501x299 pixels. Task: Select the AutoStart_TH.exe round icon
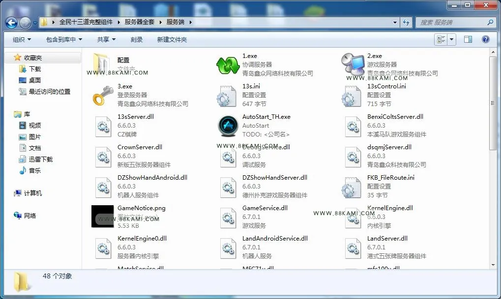click(228, 126)
